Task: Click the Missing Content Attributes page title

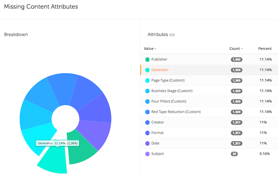Action: tap(41, 7)
